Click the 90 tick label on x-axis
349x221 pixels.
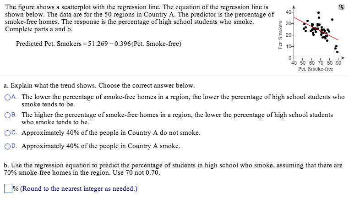click(338, 63)
